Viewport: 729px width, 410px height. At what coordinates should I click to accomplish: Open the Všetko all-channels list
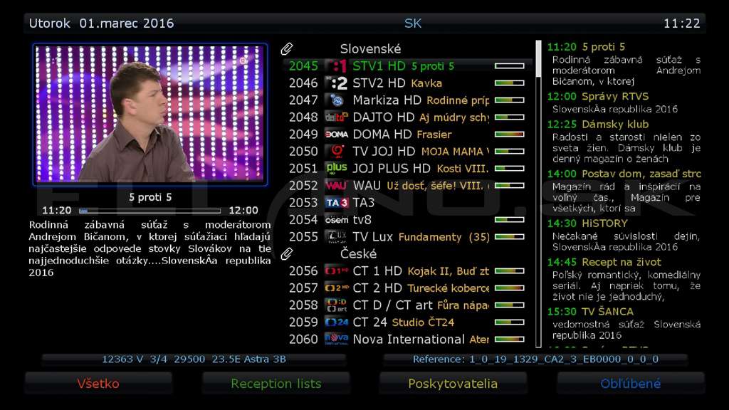tap(98, 384)
